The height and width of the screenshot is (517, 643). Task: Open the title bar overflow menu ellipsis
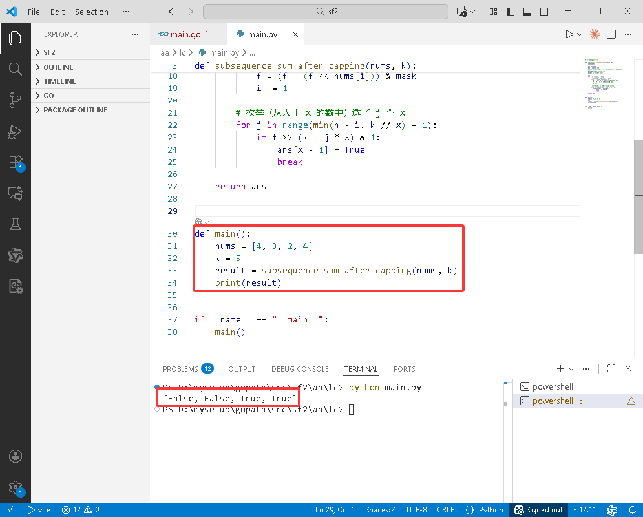(126, 12)
